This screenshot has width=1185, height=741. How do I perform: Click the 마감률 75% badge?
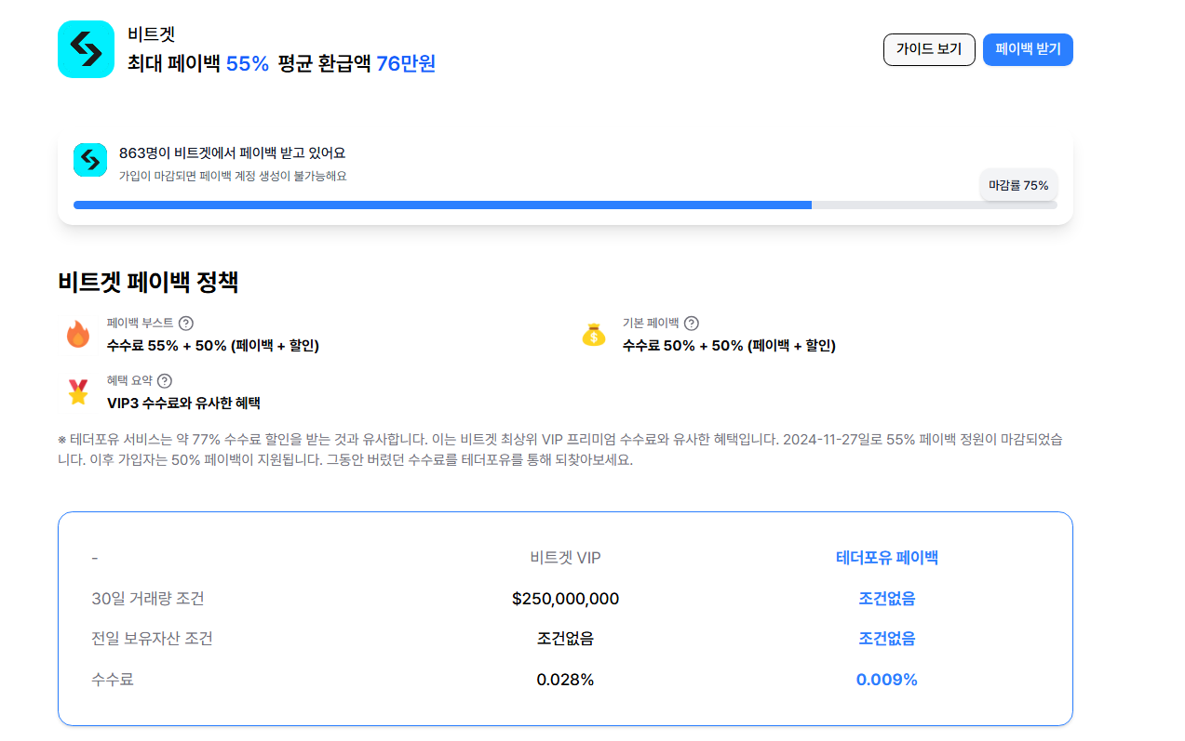1018,185
